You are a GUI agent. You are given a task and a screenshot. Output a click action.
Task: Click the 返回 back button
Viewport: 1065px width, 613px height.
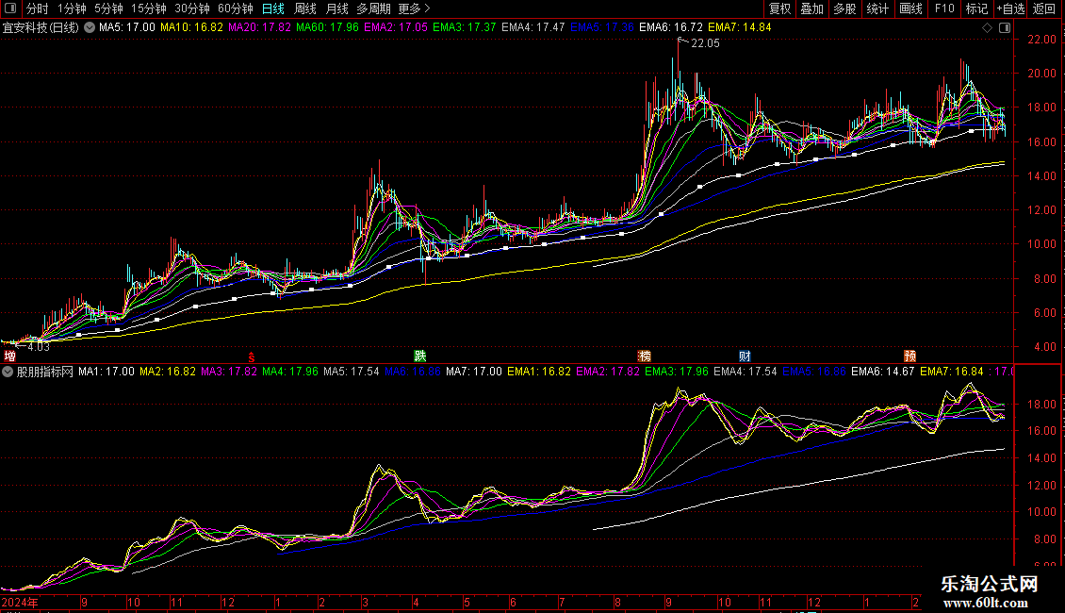(1044, 8)
